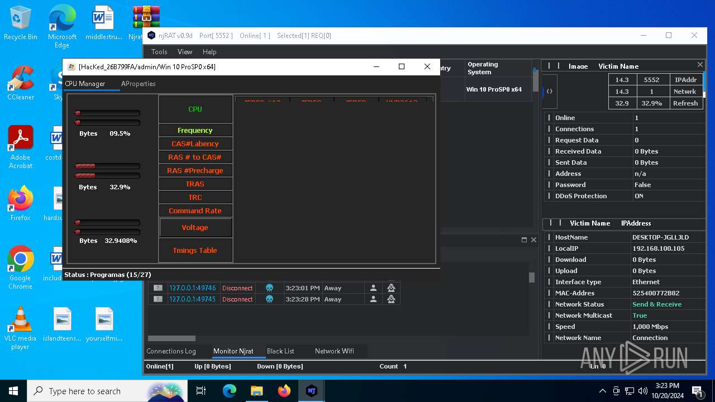Image resolution: width=715 pixels, height=402 pixels.
Task: Switch to Connections Log tab
Action: (171, 351)
